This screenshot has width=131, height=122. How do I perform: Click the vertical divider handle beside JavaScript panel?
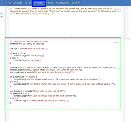pos(124,71)
